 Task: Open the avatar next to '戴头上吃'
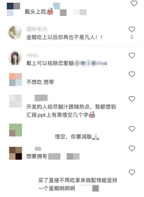coord(13,9)
